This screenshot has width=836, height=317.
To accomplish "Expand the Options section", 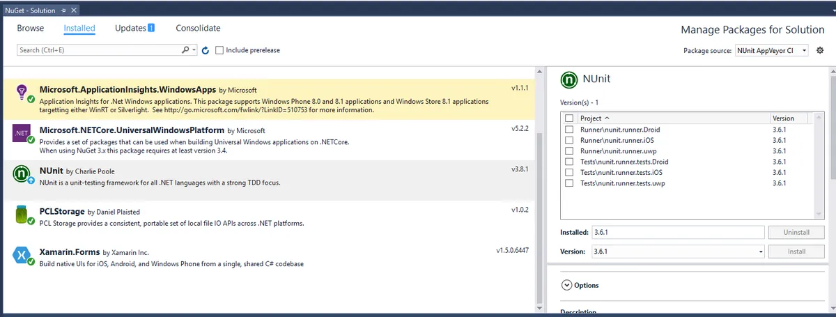I will click(566, 285).
